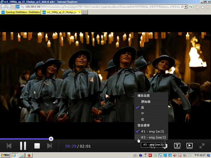Open Internet Explorer tools gear
This screenshot has width=211, height=158.
(x=208, y=7)
